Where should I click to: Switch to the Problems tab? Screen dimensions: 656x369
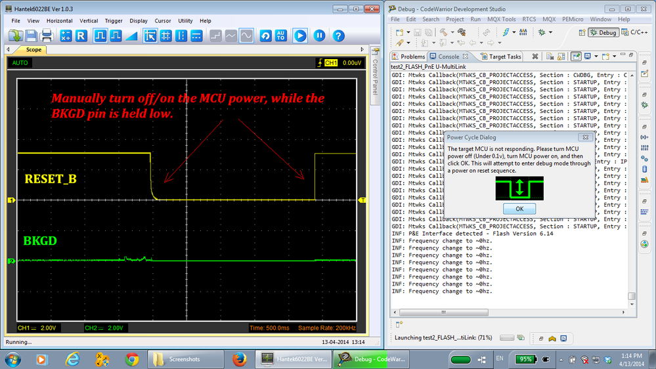point(408,56)
